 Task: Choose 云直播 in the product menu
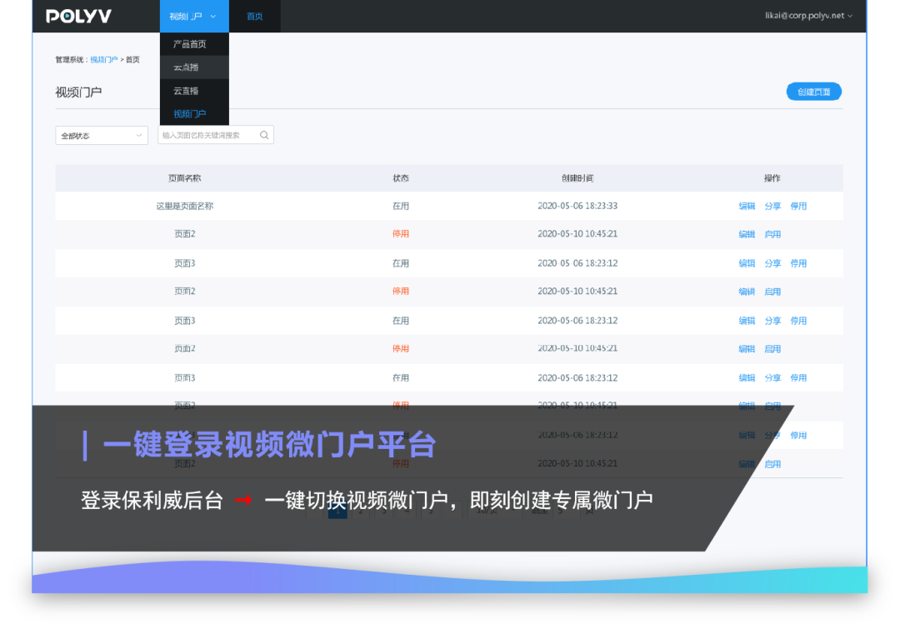point(187,91)
